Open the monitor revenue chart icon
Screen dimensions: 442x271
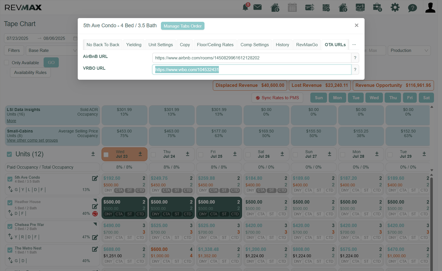pyautogui.click(x=360, y=7)
